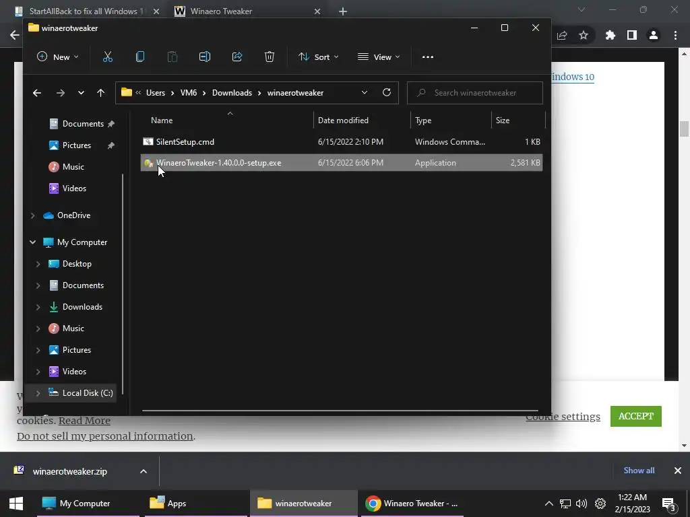Open Music in Quick access

[67, 167]
